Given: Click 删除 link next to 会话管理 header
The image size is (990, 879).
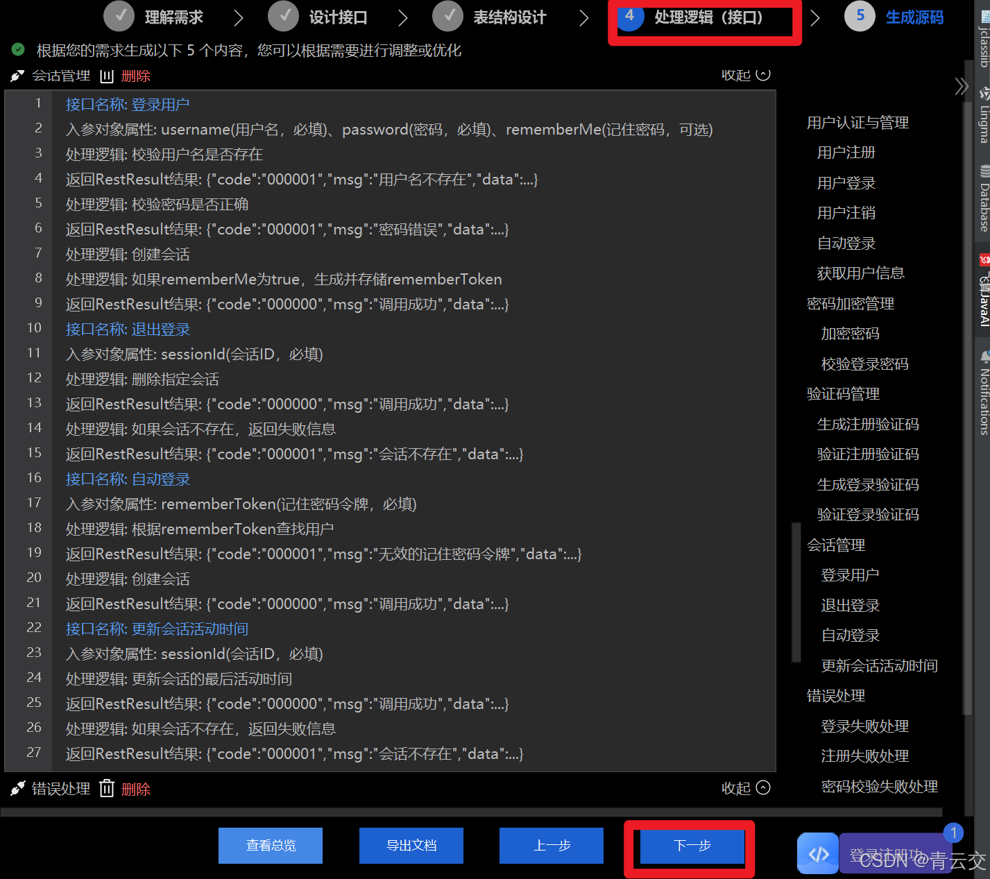Looking at the screenshot, I should [136, 76].
